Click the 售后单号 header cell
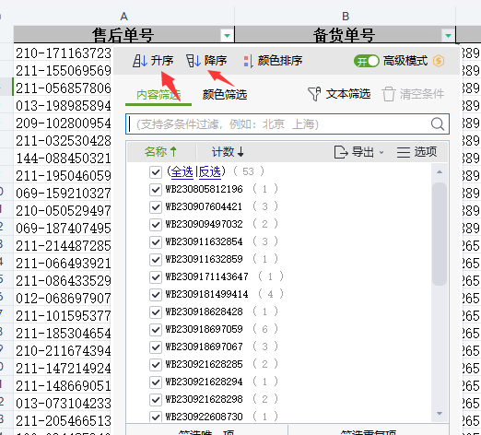 click(123, 35)
